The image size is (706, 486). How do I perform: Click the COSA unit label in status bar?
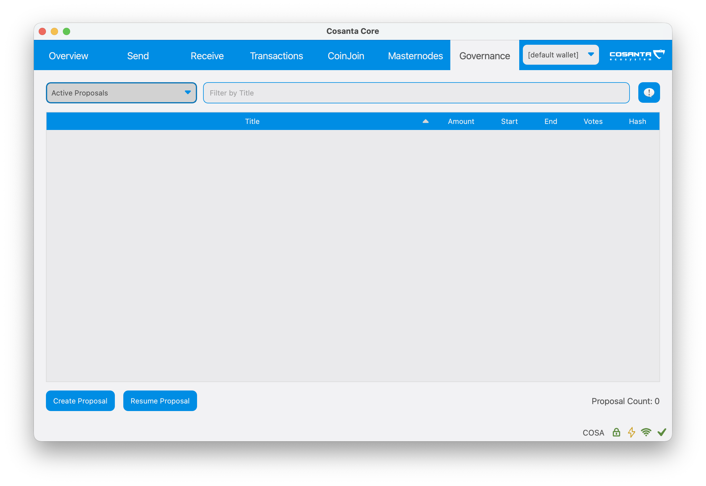[593, 433]
